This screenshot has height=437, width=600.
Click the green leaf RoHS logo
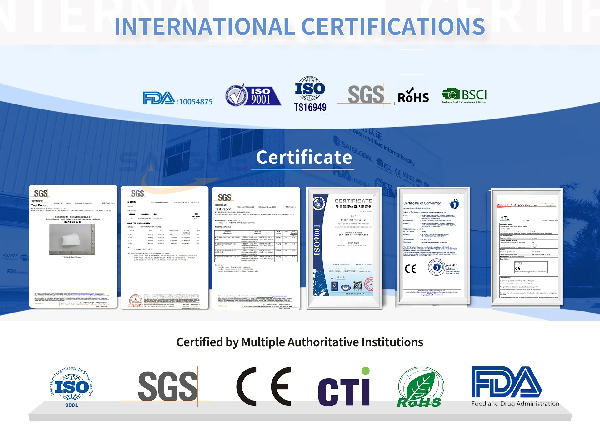tap(421, 387)
